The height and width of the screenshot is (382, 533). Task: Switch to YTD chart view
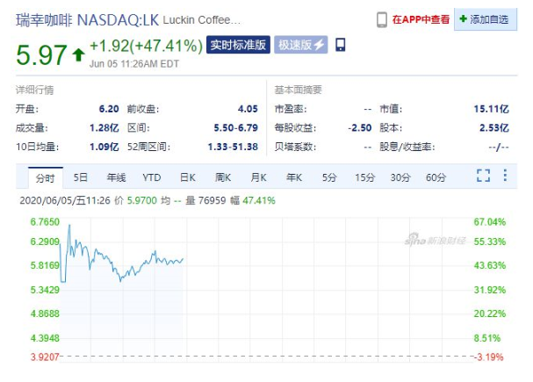pos(152,177)
